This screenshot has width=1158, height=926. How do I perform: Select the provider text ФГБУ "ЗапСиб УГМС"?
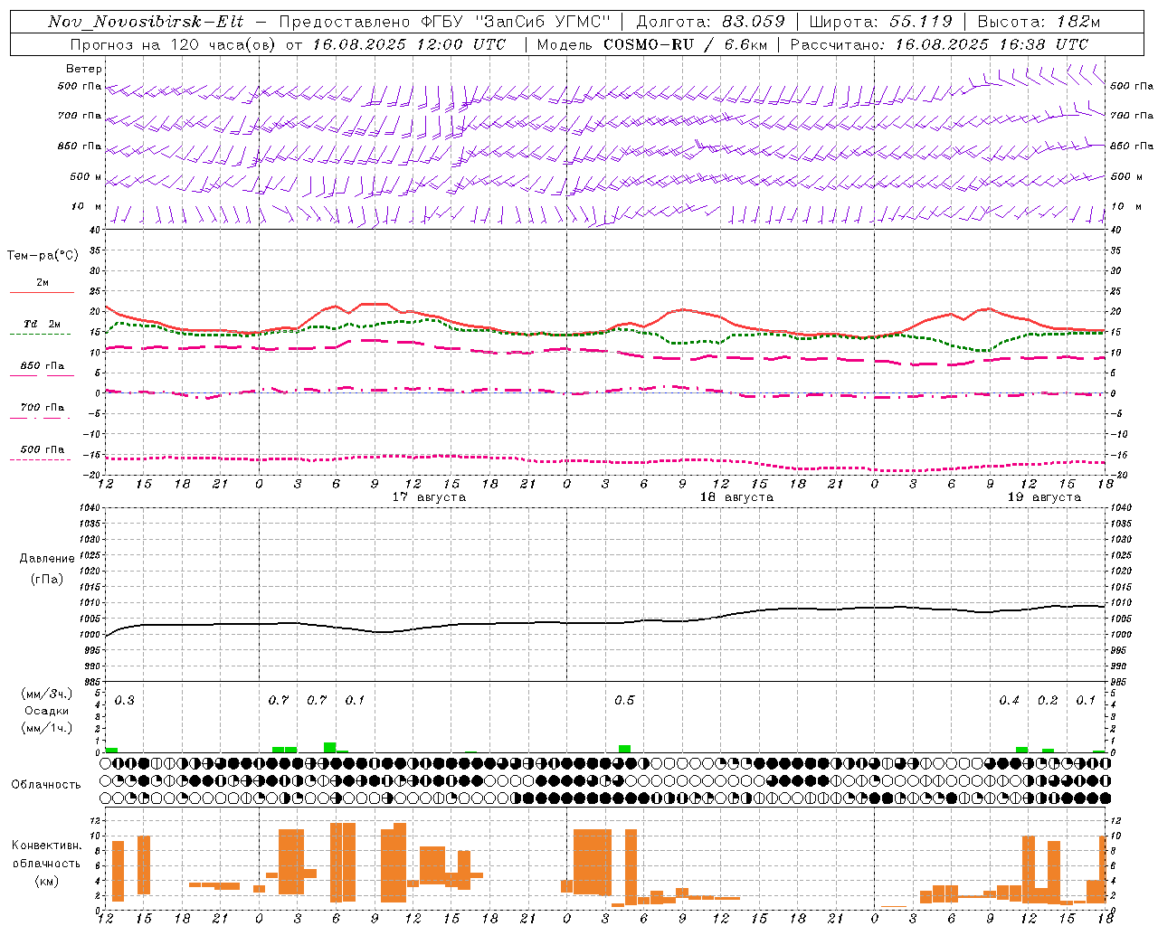tap(516, 22)
